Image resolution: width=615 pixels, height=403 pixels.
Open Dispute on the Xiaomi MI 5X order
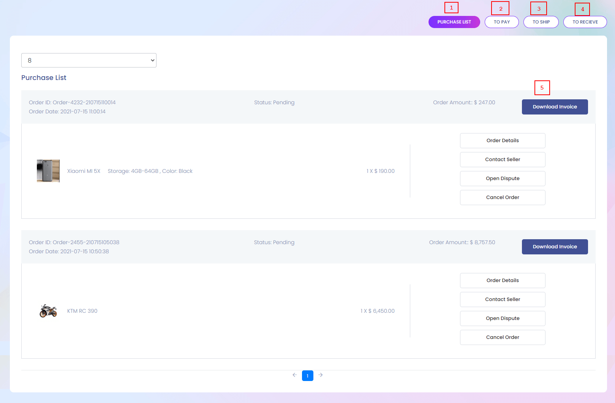pyautogui.click(x=503, y=179)
